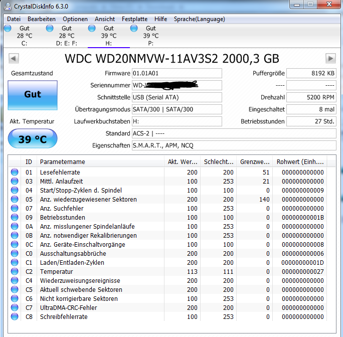
Task: Click status icon of Start/Stopp-Zyklen row
Action: coord(15,190)
